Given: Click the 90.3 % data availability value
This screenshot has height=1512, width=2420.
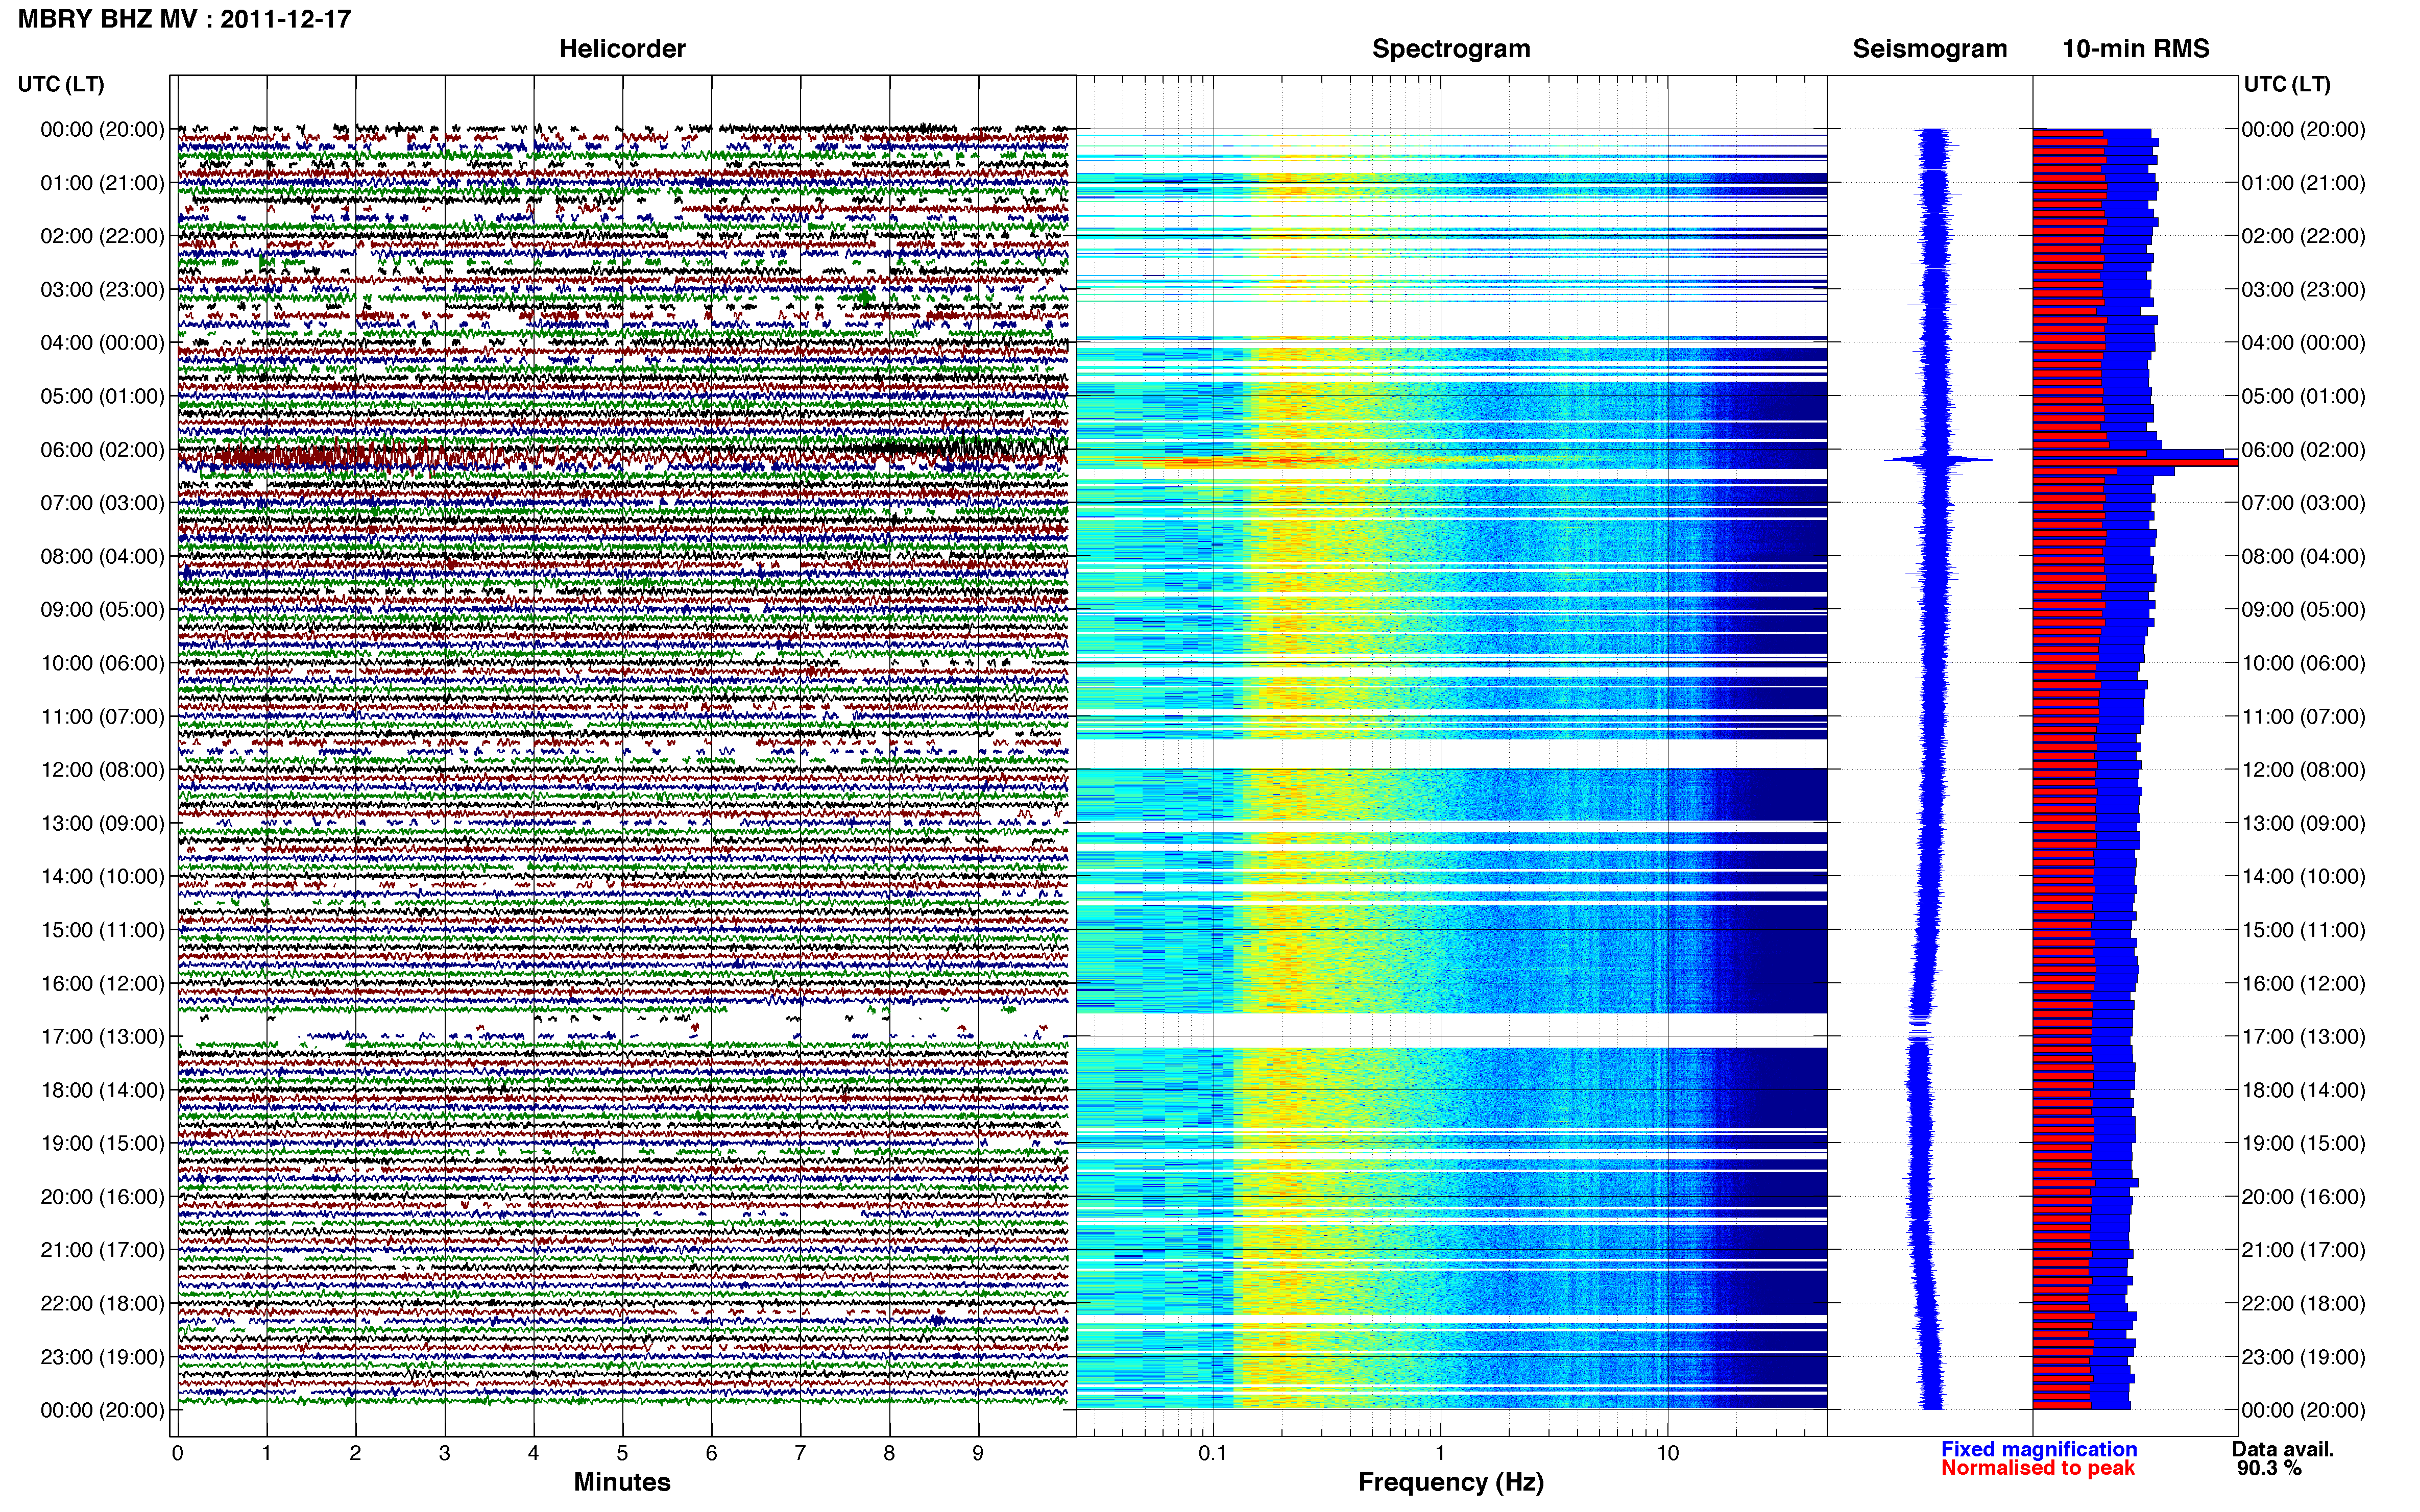Looking at the screenshot, I should pos(2270,1468).
